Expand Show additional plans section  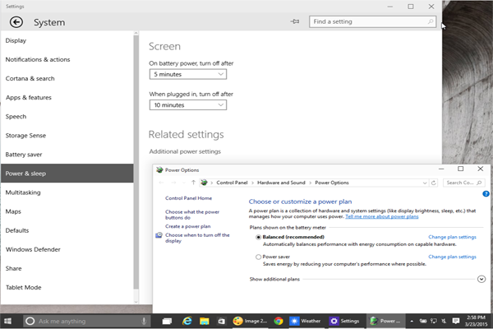point(481,279)
